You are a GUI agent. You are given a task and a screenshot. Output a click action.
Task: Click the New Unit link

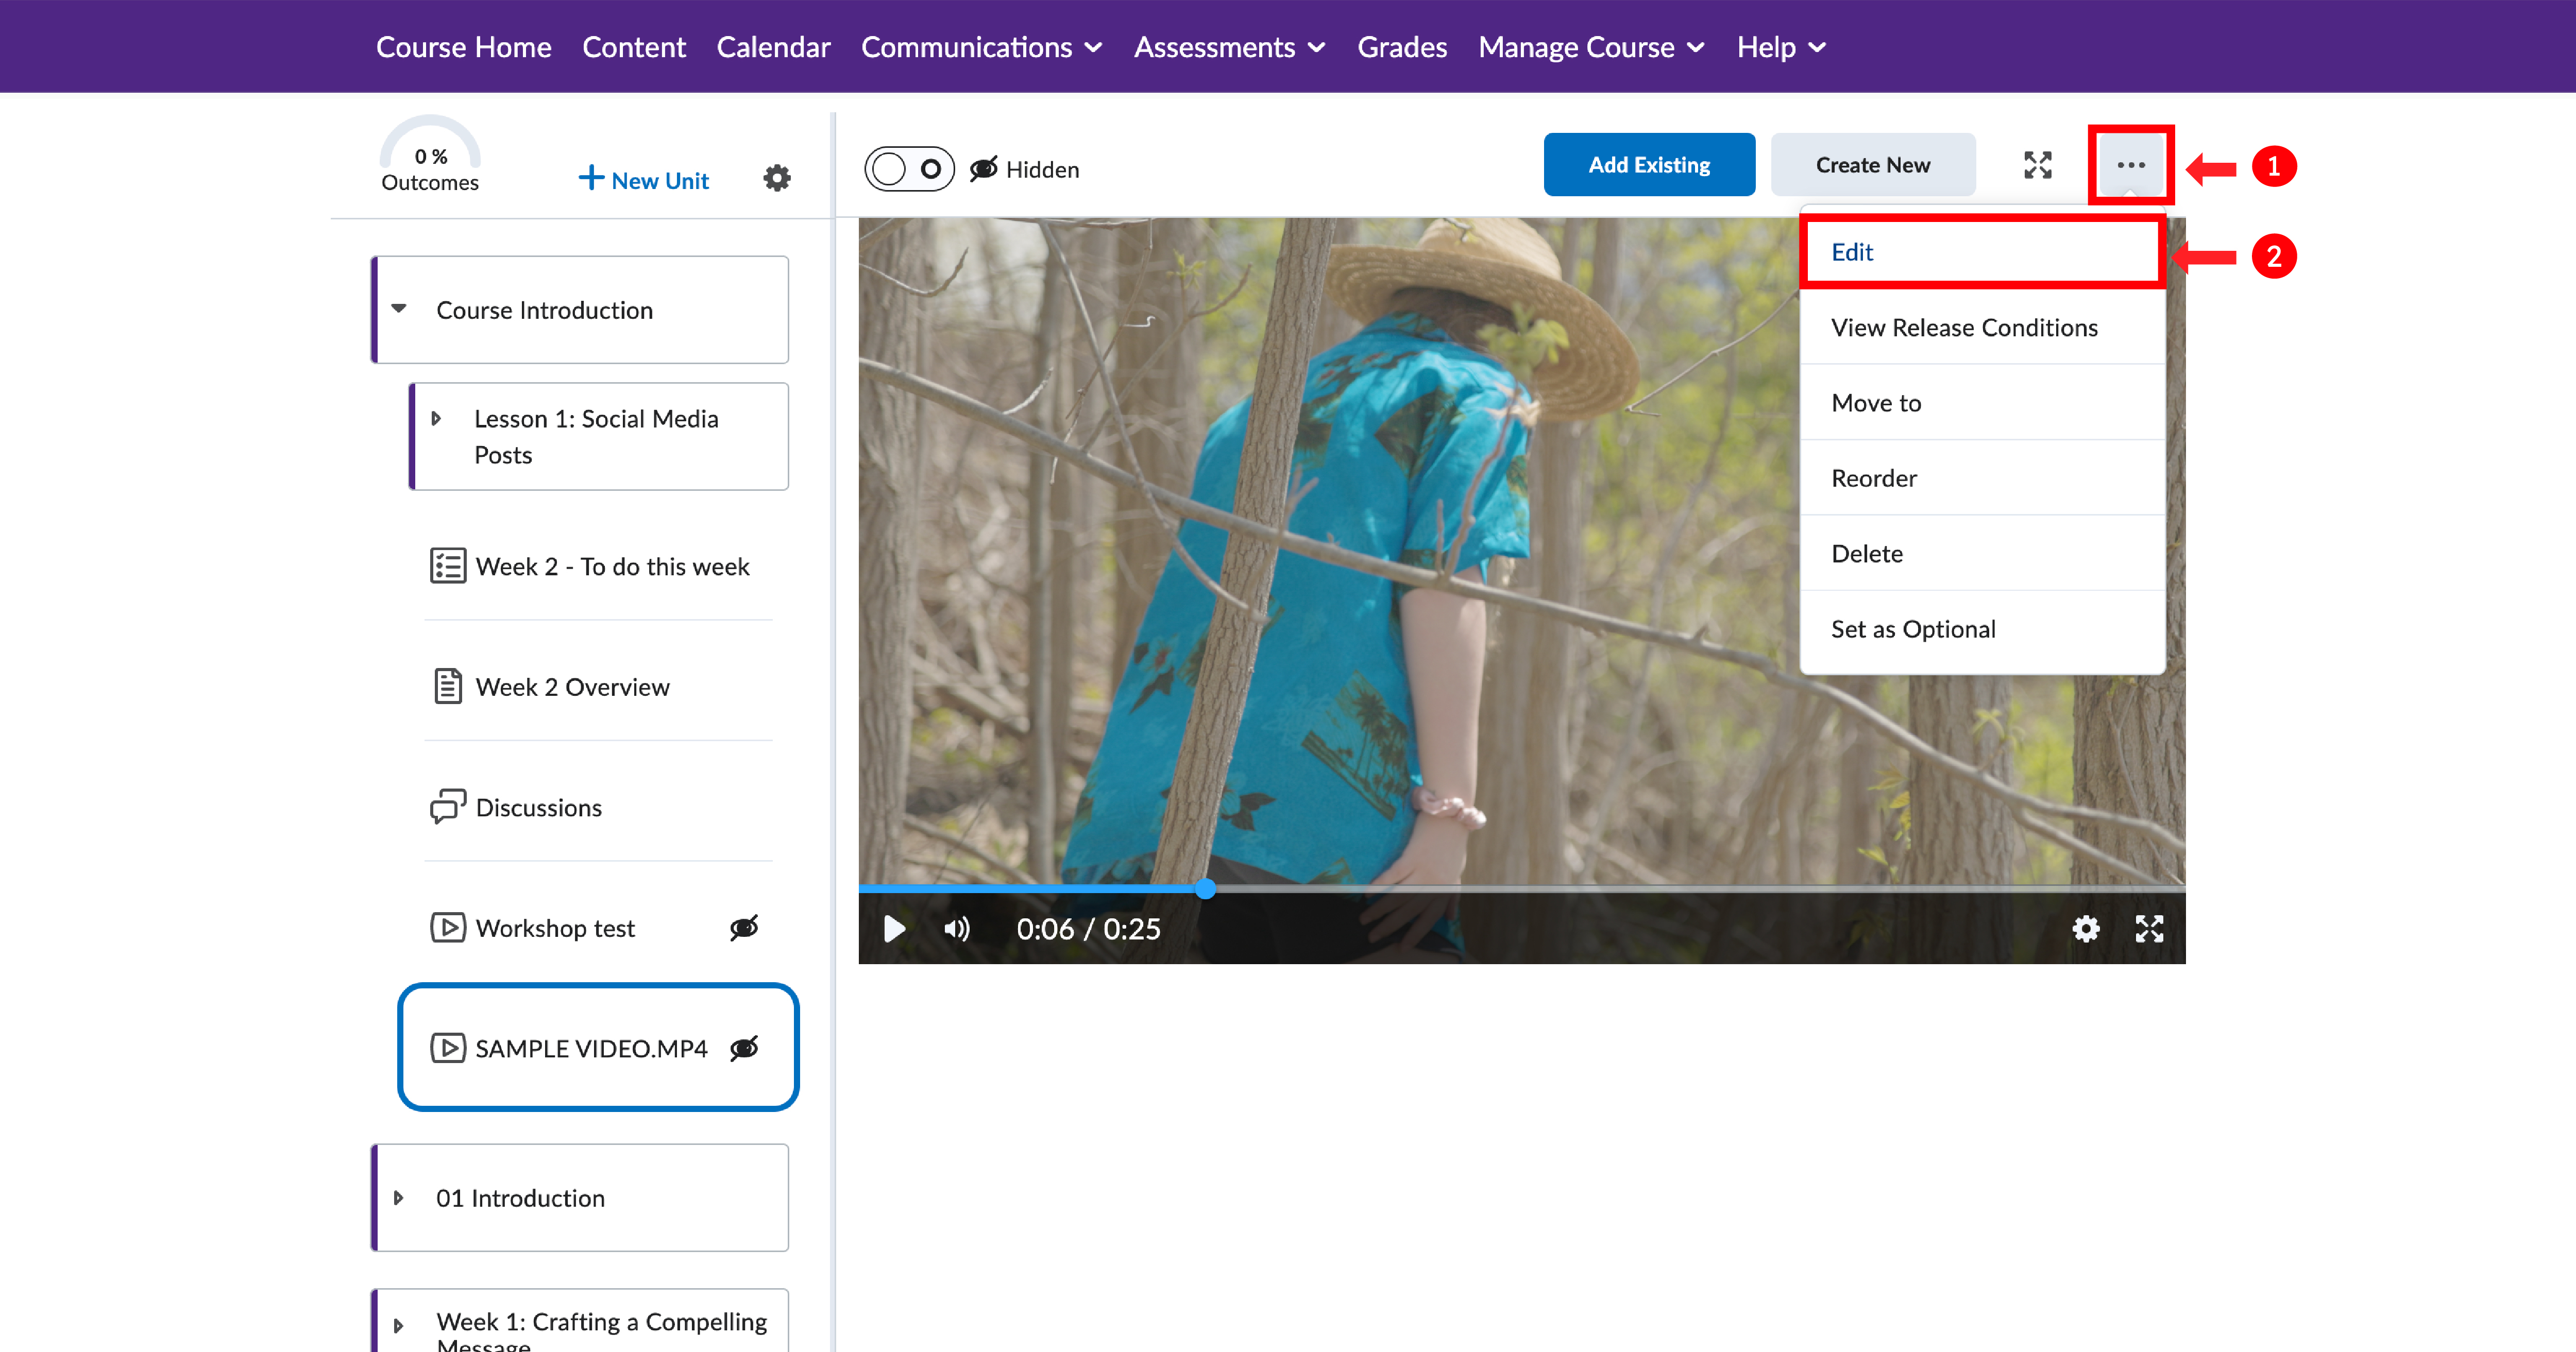pyautogui.click(x=644, y=180)
